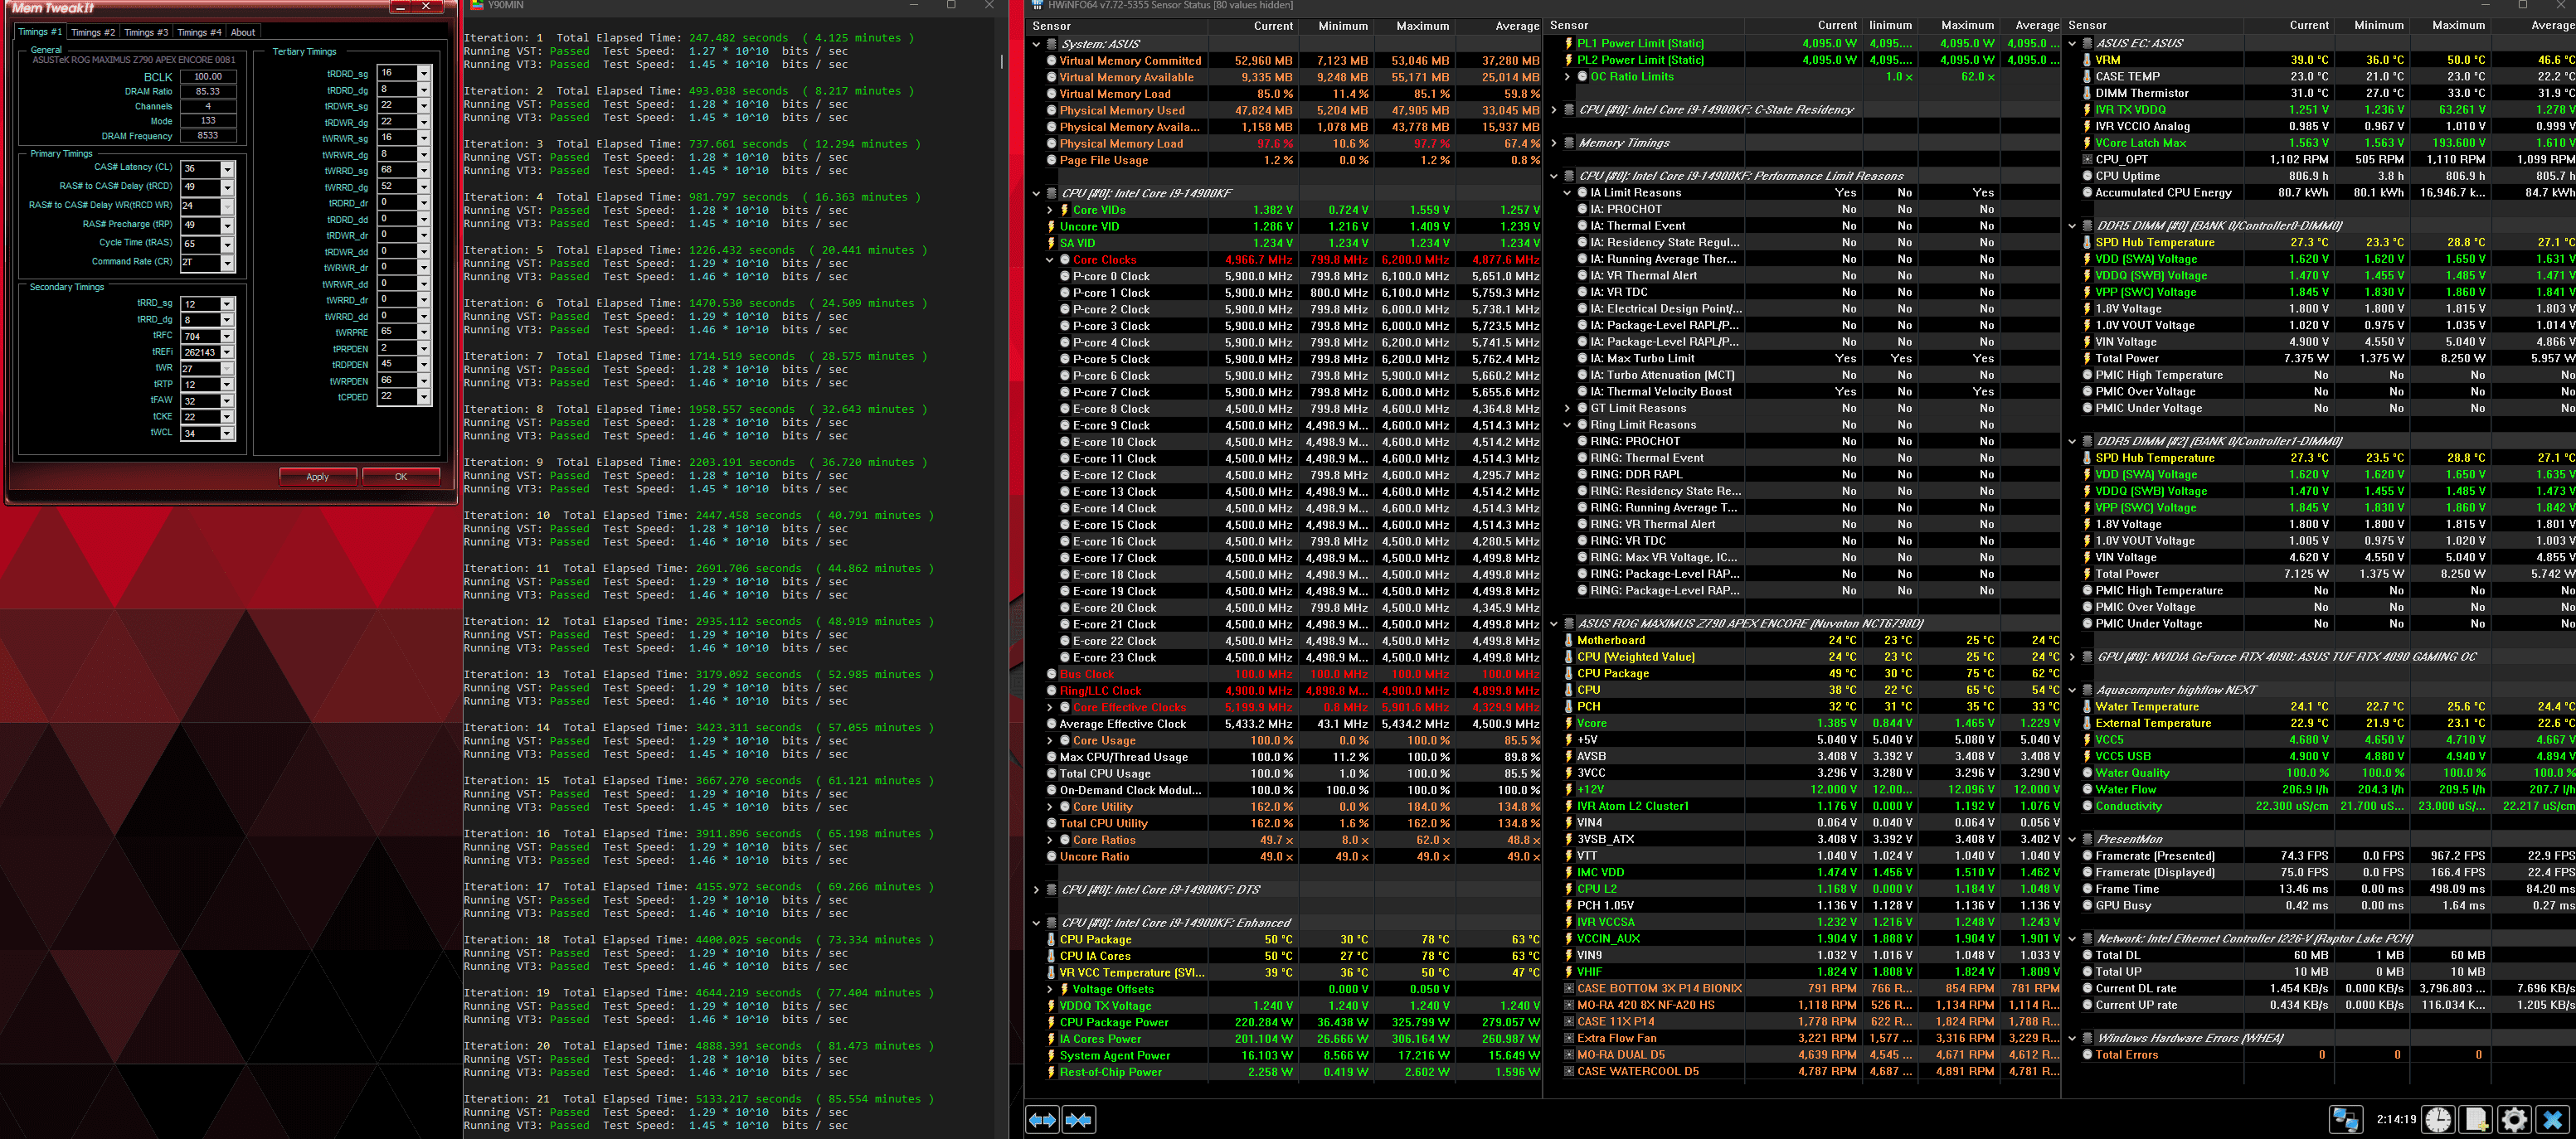Click Apply button in MemTweakIt
The width and height of the screenshot is (2576, 1139).
317,477
